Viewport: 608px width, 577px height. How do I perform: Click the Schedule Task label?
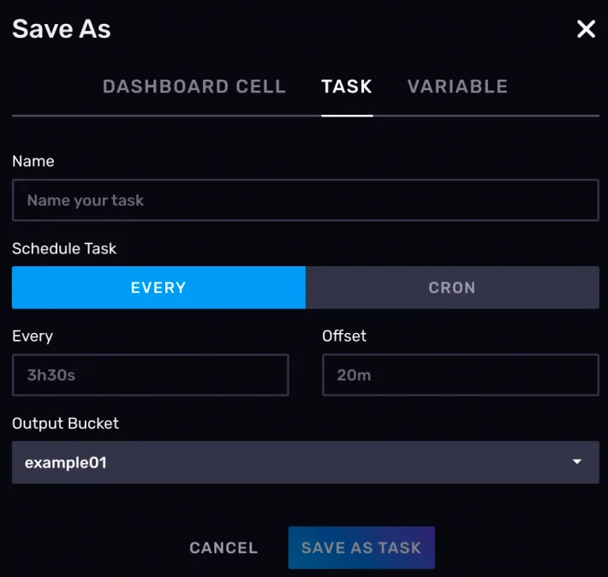[64, 248]
